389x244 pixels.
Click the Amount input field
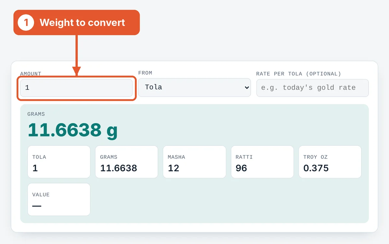77,88
